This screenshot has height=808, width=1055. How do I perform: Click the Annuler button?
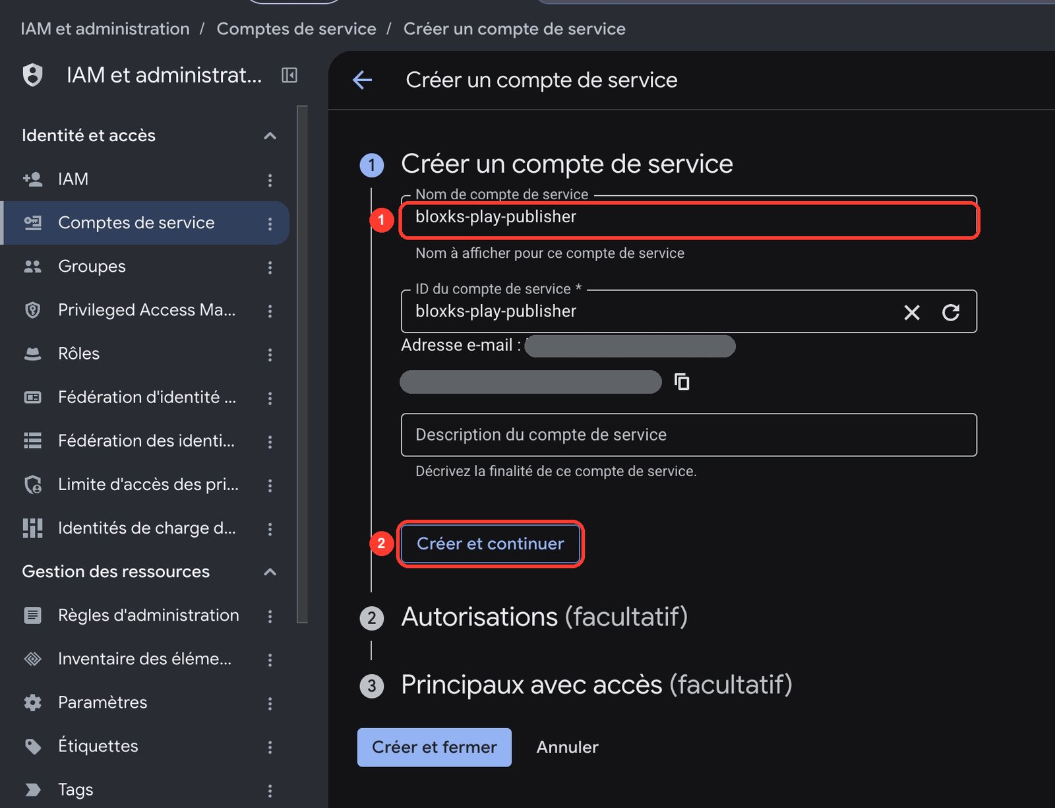(568, 747)
